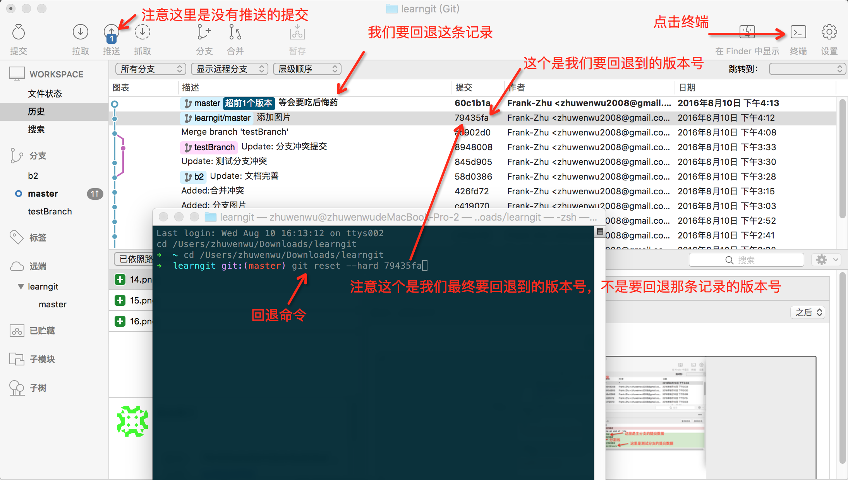Click the Pull (拉取) toolbar icon

coord(80,33)
